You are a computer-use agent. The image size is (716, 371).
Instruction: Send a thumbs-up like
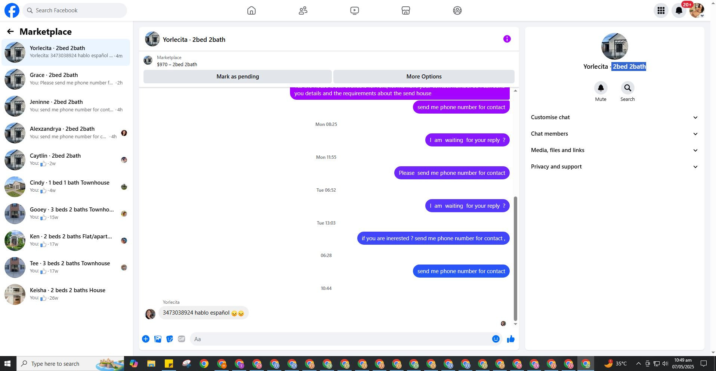pyautogui.click(x=511, y=339)
